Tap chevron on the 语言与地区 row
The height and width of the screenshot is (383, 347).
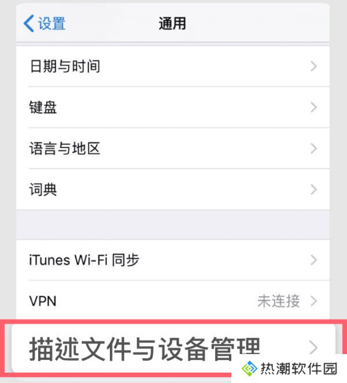pos(313,148)
